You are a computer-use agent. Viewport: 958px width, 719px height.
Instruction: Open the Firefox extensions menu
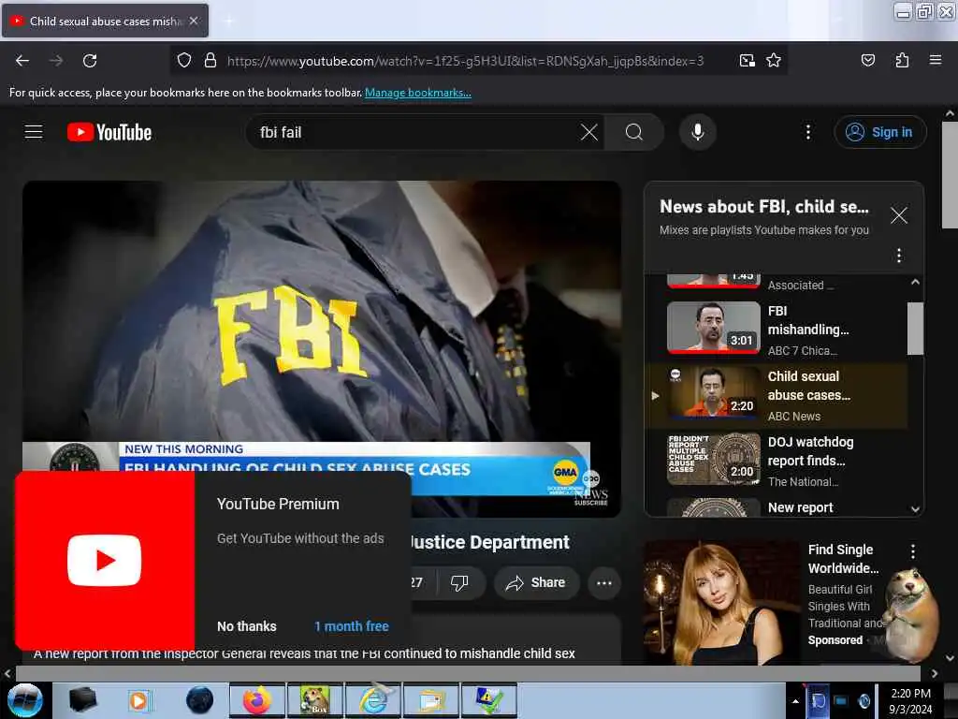[902, 60]
